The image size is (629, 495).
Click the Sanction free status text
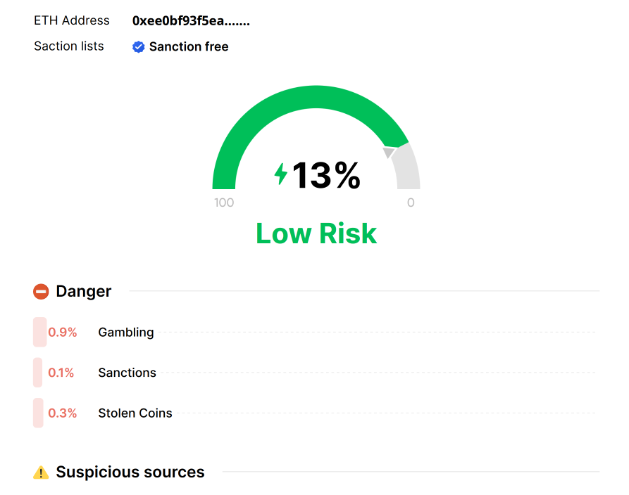coord(189,47)
